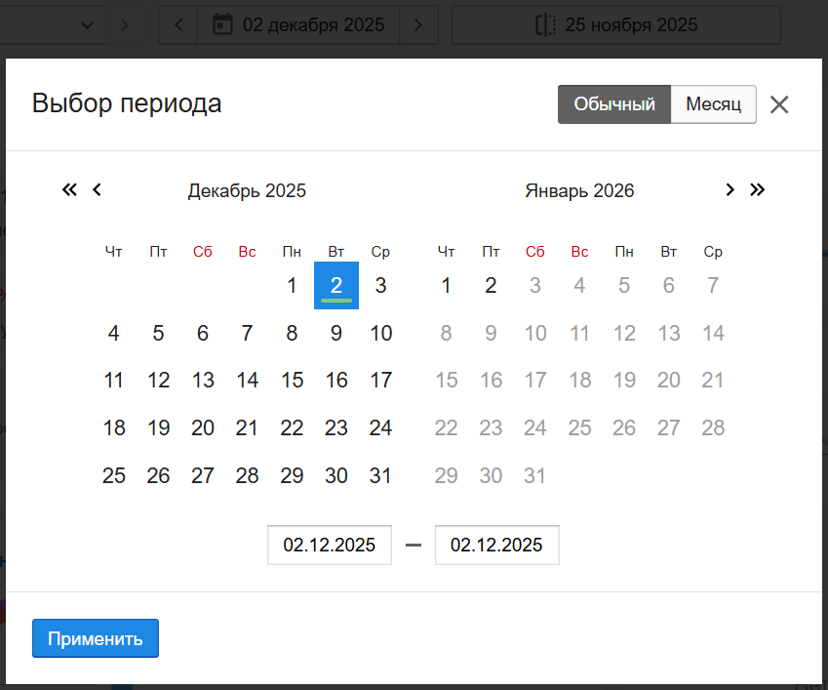Expand the dropdown at top-left toolbar
Screen dimensions: 828x690
point(88,24)
